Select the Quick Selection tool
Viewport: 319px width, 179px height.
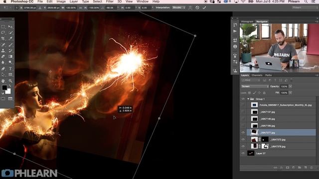click(x=10, y=32)
